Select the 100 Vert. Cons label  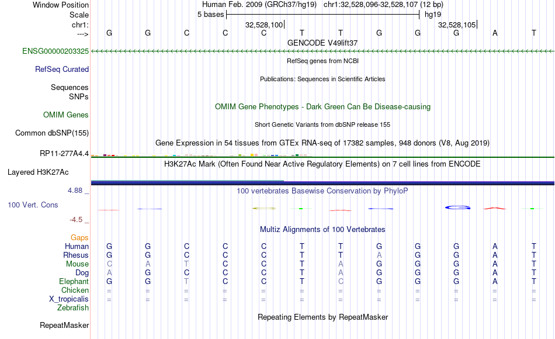pos(33,205)
